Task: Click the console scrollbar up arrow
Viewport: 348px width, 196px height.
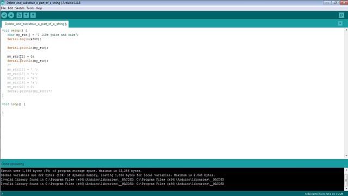Action: 346,170
